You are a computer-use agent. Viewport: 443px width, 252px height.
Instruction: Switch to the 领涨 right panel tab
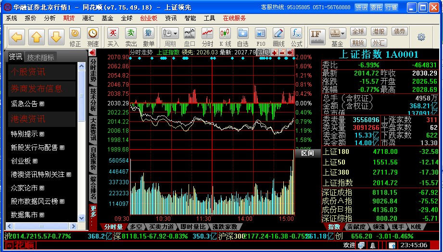point(378,227)
